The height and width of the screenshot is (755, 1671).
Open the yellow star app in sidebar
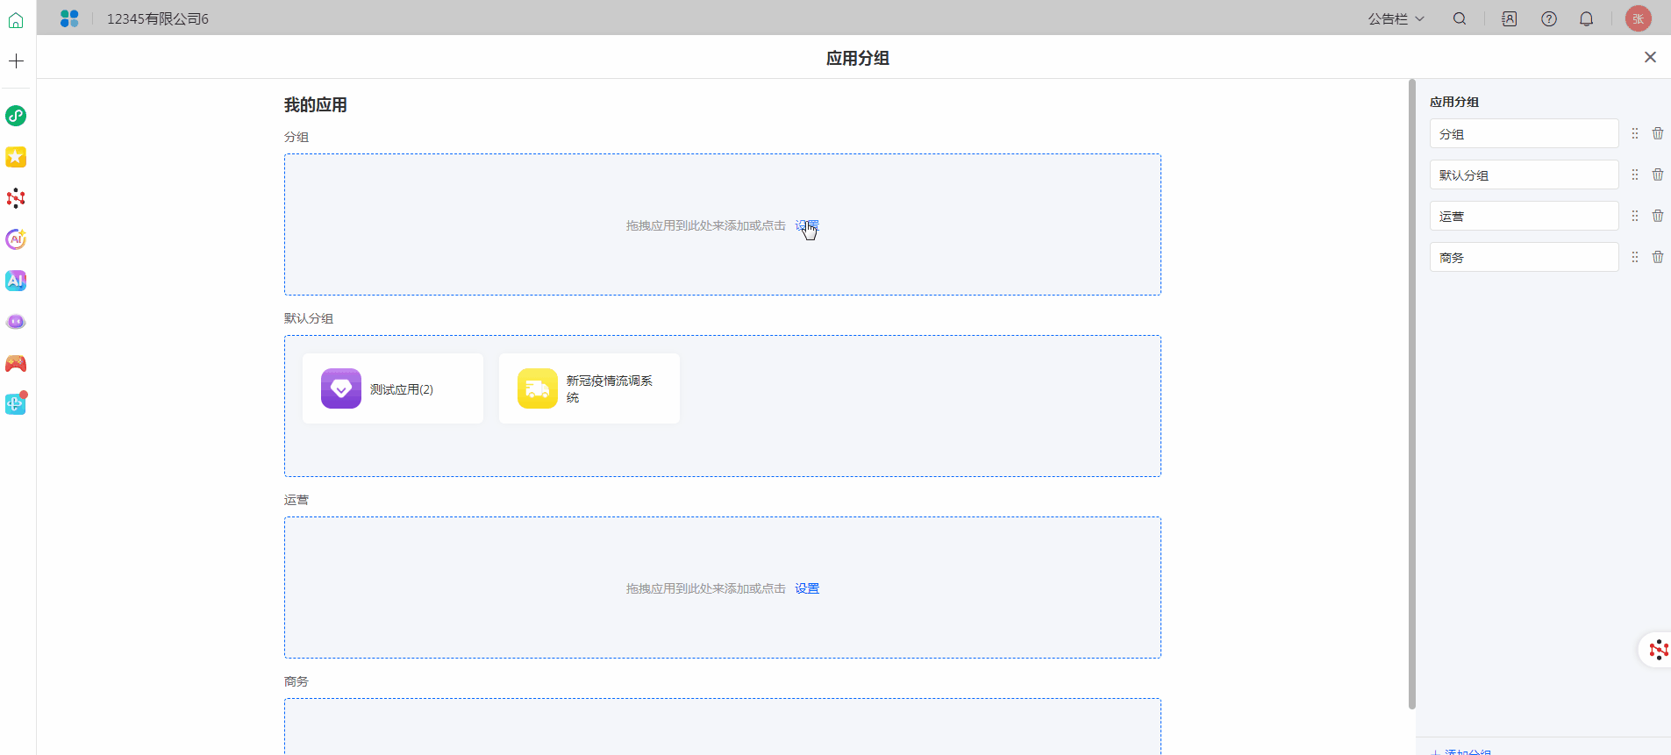click(16, 157)
